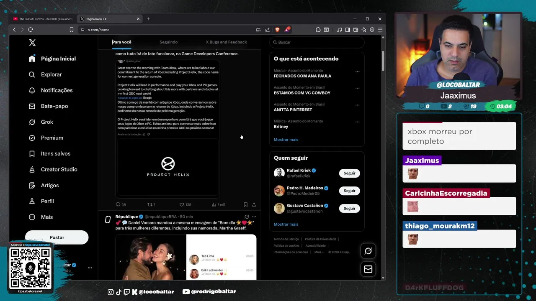Open the République profile avatar

point(108,219)
